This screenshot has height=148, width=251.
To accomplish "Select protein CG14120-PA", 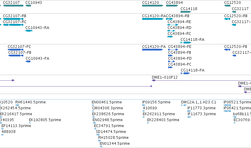I will tap(152, 50).
